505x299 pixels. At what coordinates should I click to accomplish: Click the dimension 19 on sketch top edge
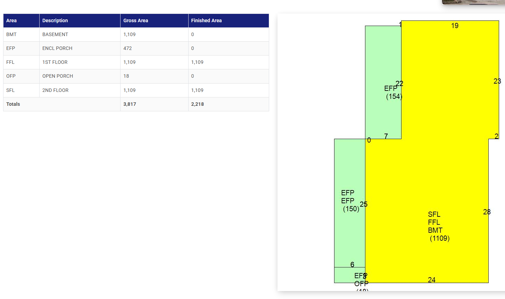click(455, 26)
